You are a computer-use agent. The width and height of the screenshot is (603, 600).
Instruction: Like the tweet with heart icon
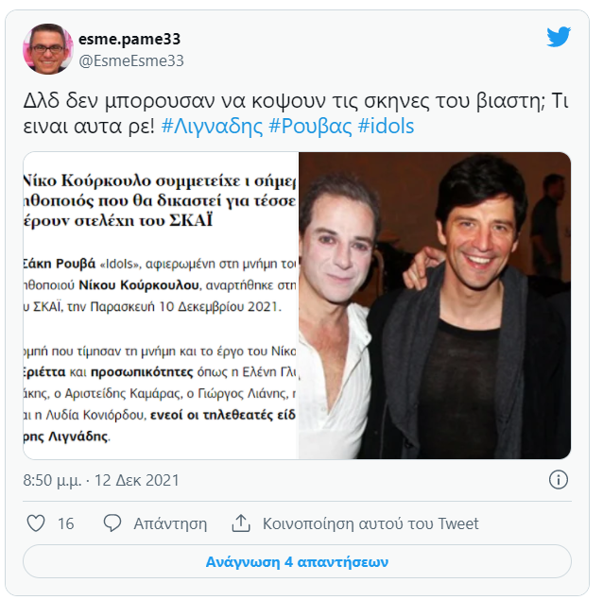point(36,523)
